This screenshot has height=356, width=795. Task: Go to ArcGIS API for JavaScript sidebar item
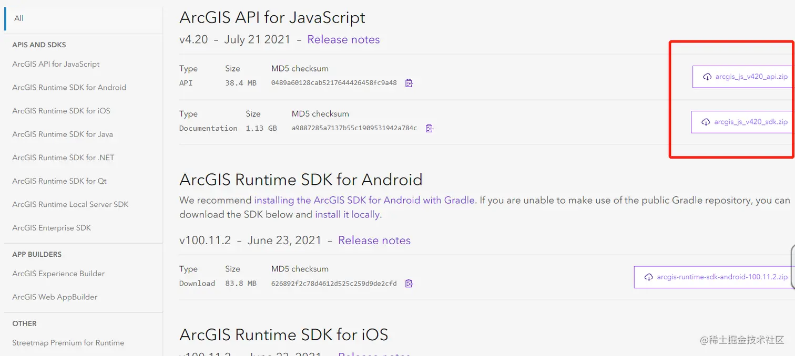coord(56,64)
